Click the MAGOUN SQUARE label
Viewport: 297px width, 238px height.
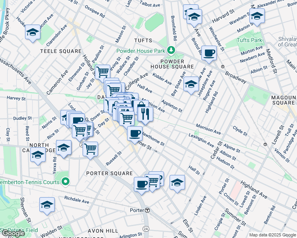point(283,100)
